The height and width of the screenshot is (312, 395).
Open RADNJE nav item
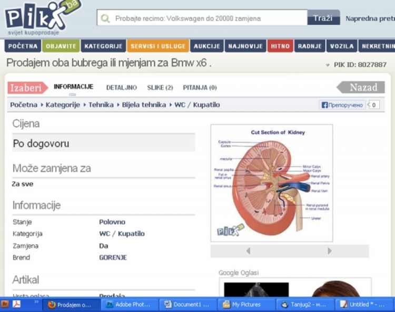coord(310,46)
